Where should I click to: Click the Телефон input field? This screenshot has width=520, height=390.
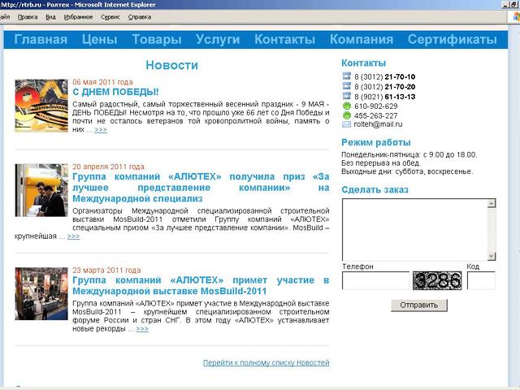coord(375,280)
